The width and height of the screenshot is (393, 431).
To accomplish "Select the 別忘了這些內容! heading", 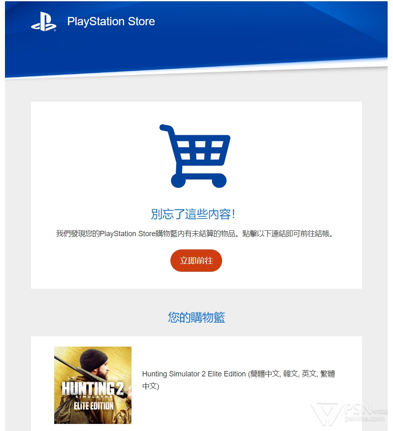I will (x=193, y=214).
